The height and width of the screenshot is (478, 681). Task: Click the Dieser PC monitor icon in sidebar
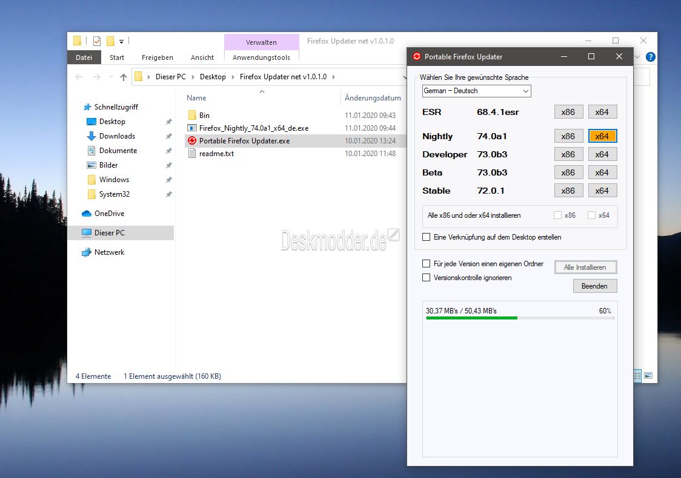(87, 233)
